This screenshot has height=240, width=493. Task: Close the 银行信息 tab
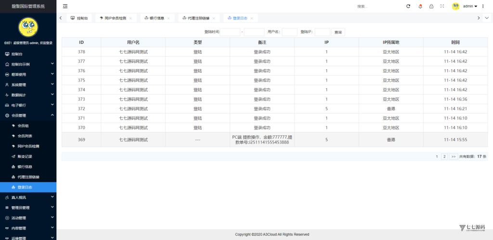pyautogui.click(x=168, y=19)
